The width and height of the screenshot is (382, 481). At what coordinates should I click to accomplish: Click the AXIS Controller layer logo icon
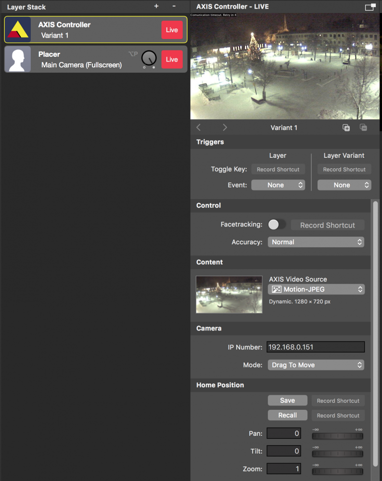[x=18, y=29]
